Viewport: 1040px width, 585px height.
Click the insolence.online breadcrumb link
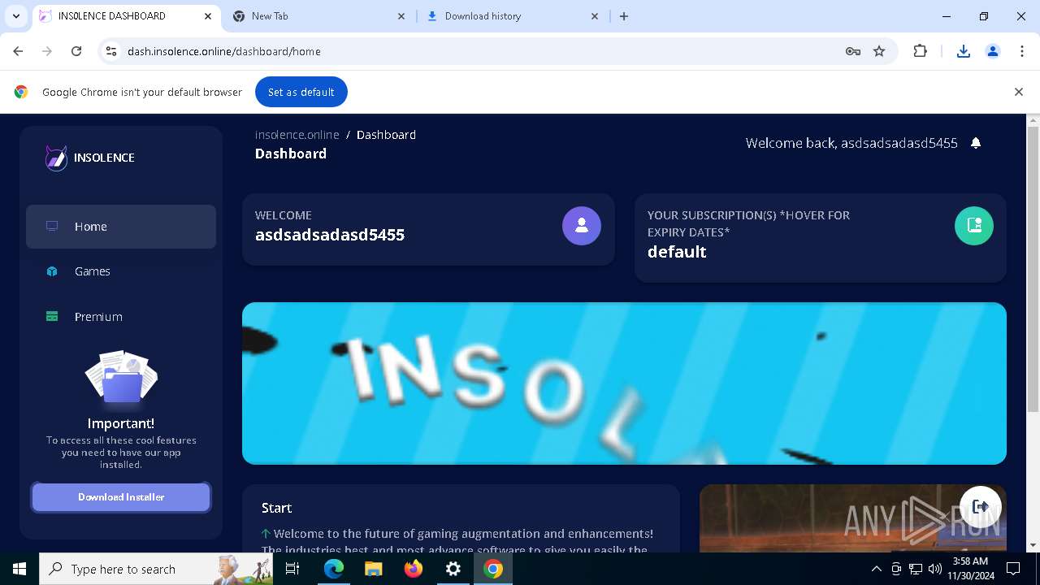coord(297,135)
